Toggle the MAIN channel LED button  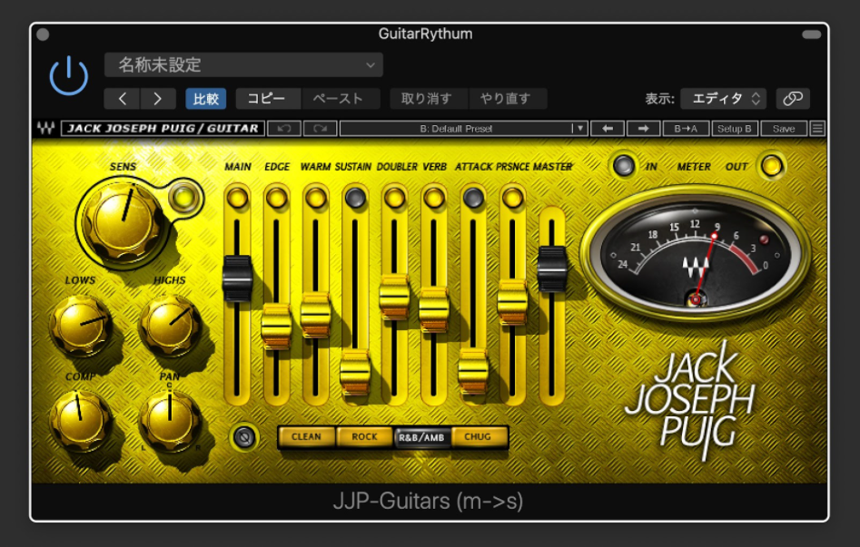click(238, 198)
